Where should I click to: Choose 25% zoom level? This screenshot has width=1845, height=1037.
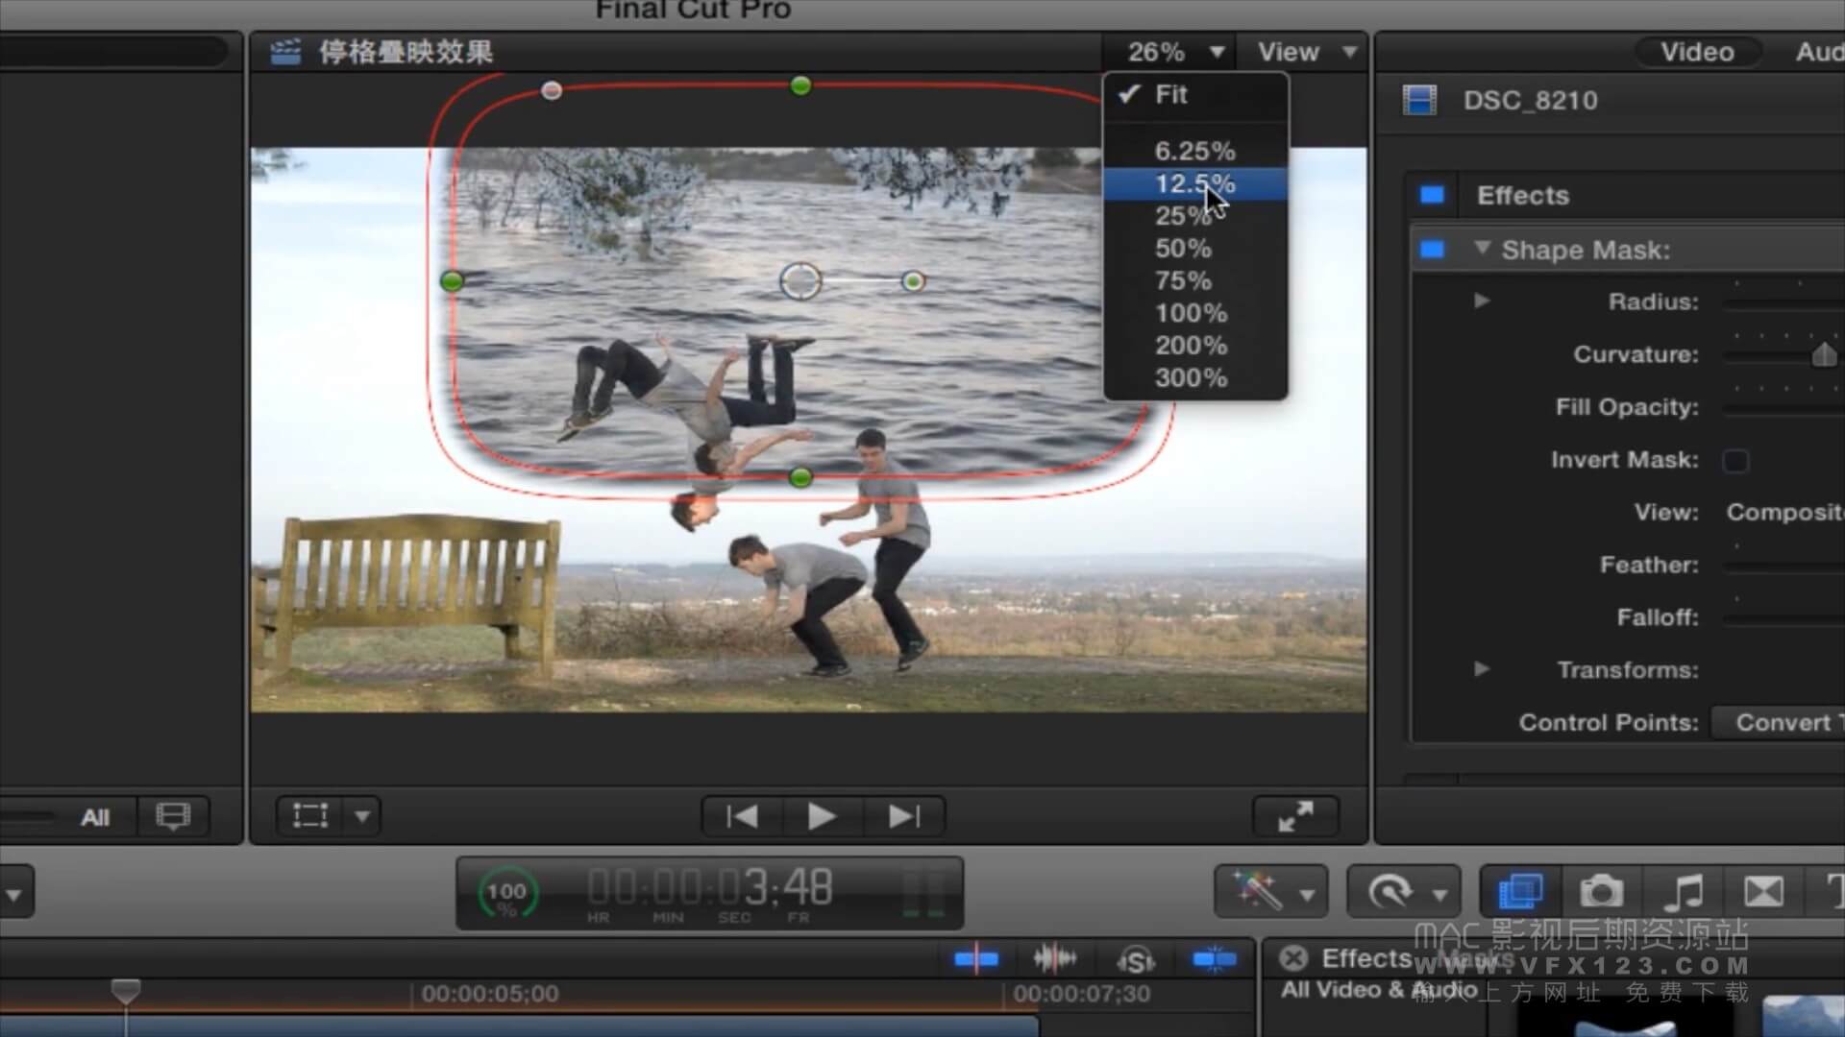tap(1195, 216)
